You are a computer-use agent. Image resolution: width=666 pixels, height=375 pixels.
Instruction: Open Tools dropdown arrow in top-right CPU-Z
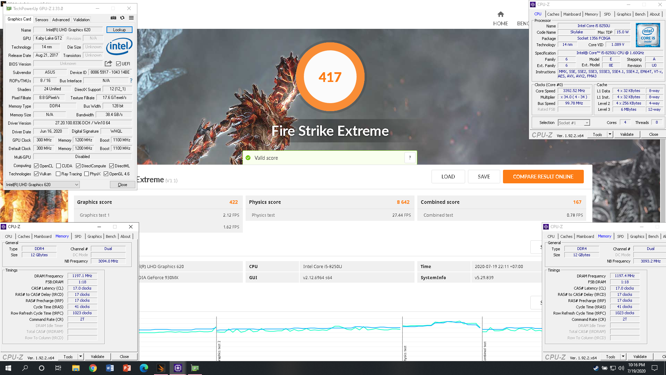click(610, 134)
